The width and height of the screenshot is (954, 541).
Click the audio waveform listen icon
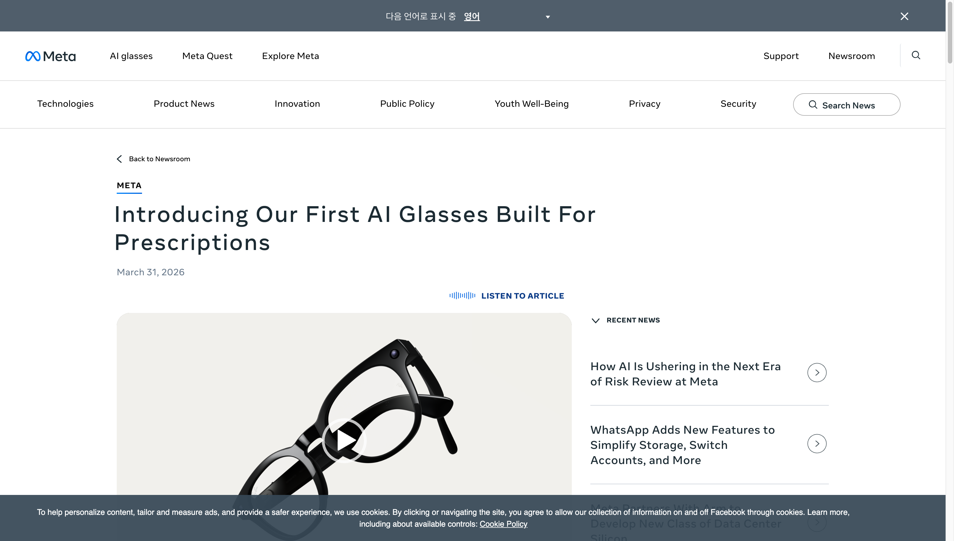[462, 296]
